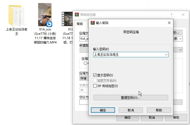Close the 输入密码 dialog with X
This screenshot has width=190, height=125.
click(169, 23)
